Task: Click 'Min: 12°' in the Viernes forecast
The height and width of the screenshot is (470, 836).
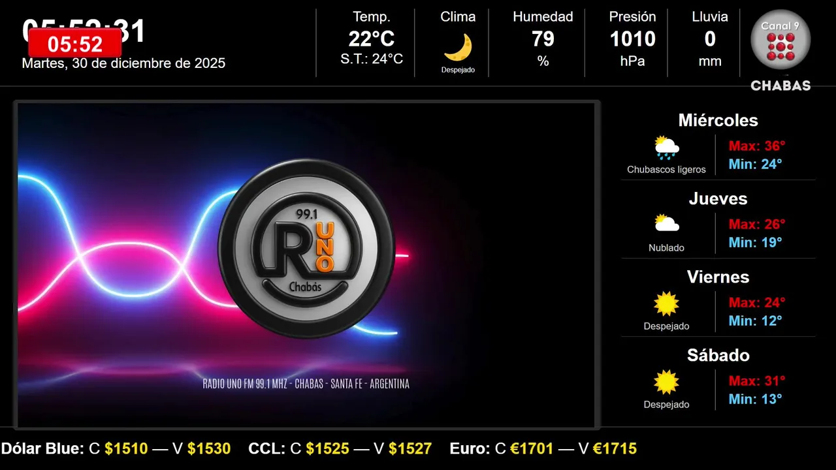Action: [x=756, y=321]
